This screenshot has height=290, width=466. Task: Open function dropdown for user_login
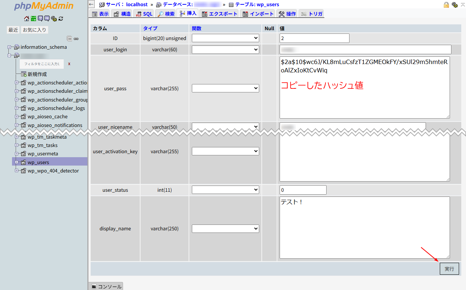coord(225,49)
